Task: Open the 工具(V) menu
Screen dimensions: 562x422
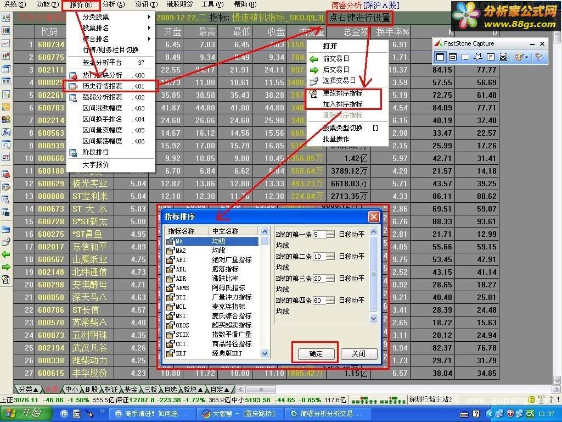Action: click(212, 4)
